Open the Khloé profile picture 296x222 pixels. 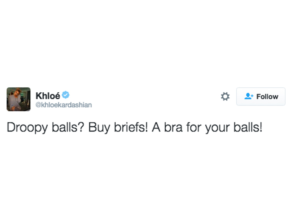pos(18,99)
